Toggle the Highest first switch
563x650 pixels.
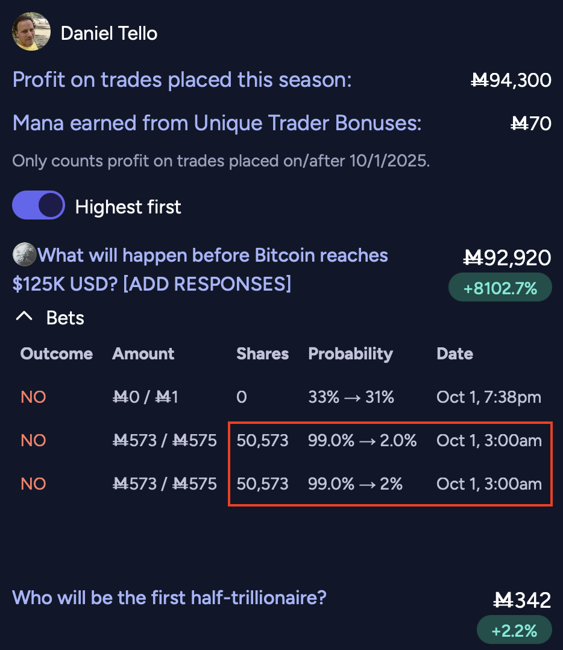click(39, 206)
